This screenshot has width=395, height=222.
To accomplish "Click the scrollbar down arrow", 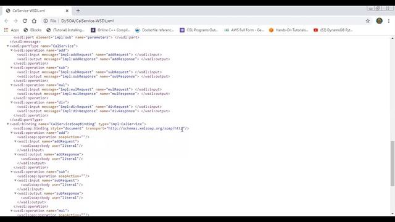I will [x=393, y=214].
